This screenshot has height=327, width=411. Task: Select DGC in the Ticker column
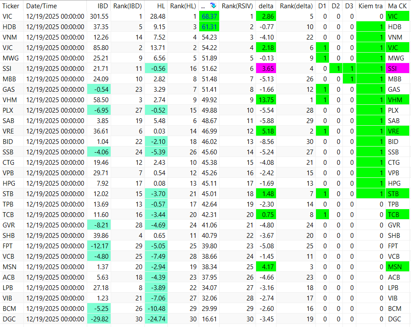9,319
